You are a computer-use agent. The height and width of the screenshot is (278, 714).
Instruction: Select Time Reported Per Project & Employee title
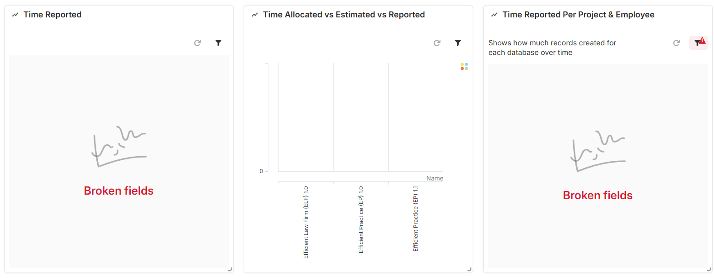[578, 15]
